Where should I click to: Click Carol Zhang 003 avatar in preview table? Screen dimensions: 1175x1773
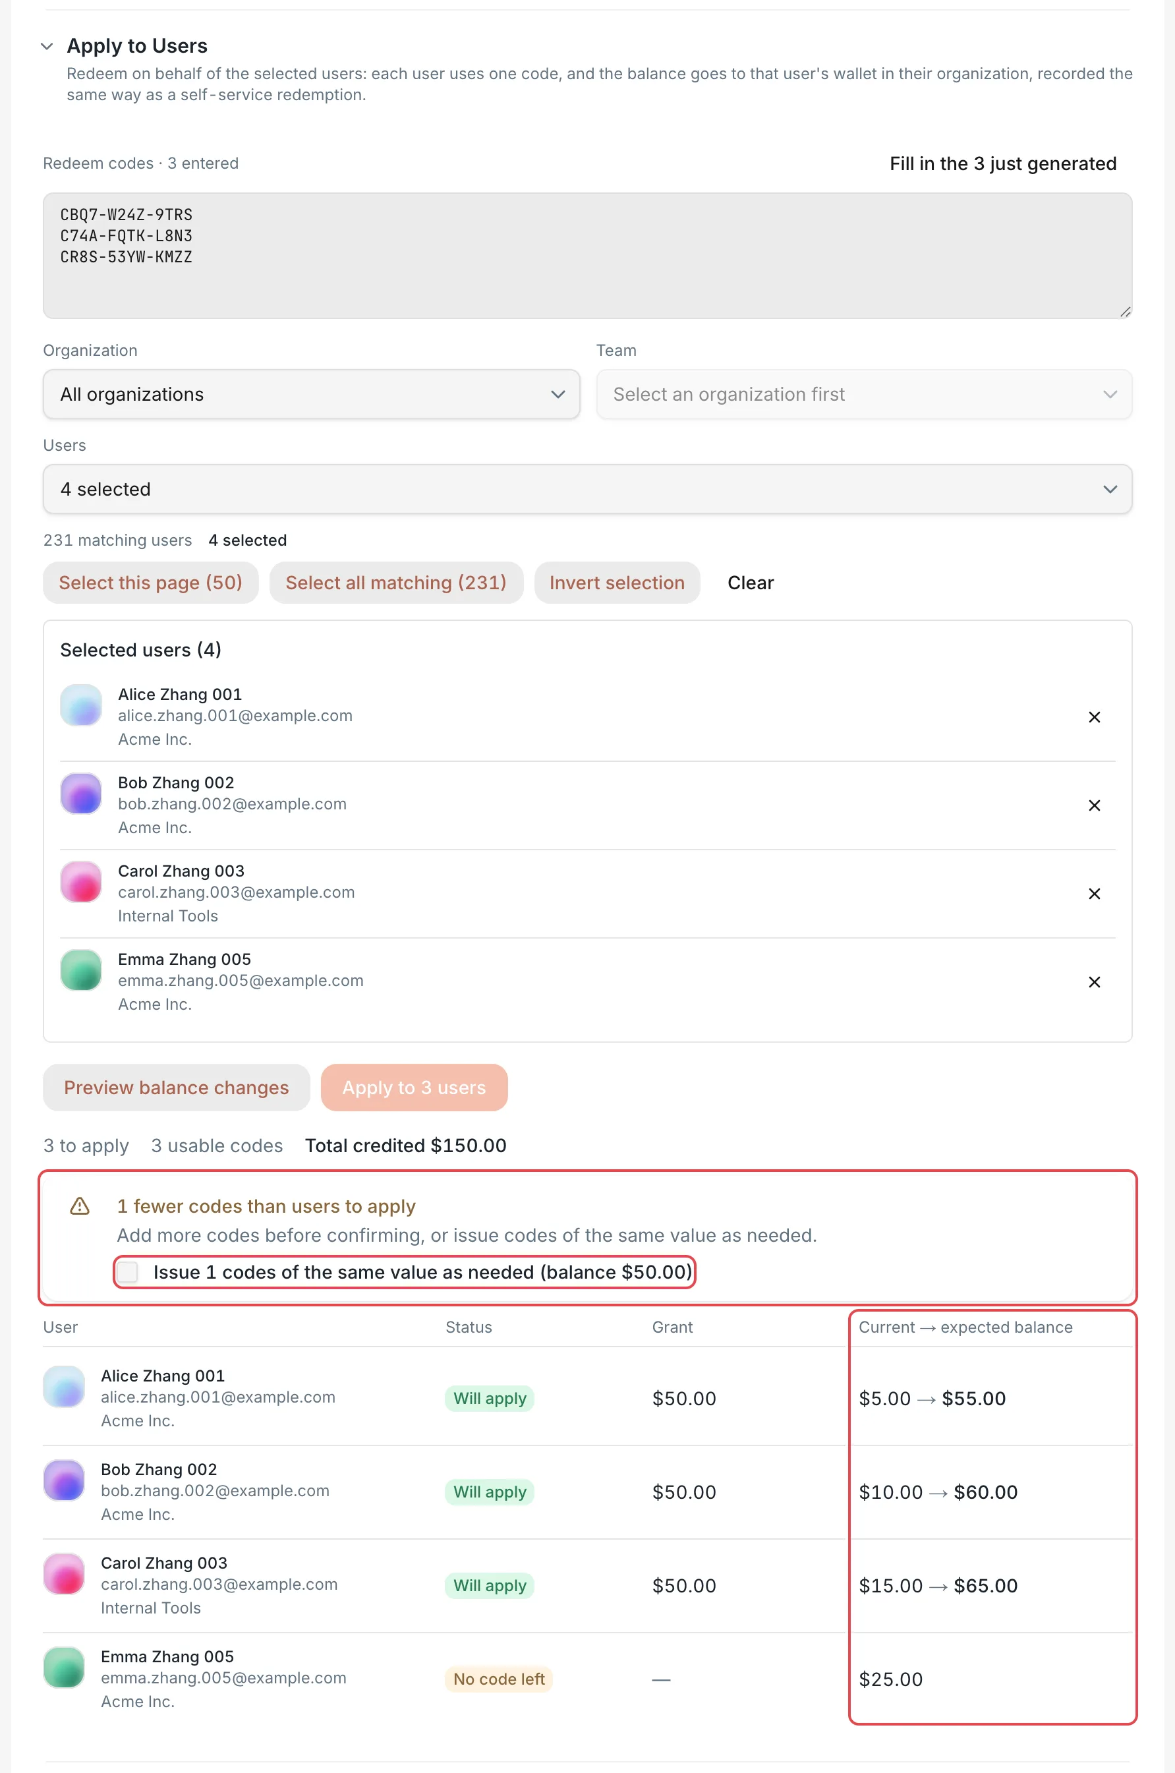coord(64,1574)
